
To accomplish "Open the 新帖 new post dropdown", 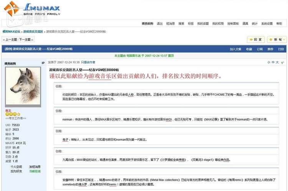I will point(276,39).
